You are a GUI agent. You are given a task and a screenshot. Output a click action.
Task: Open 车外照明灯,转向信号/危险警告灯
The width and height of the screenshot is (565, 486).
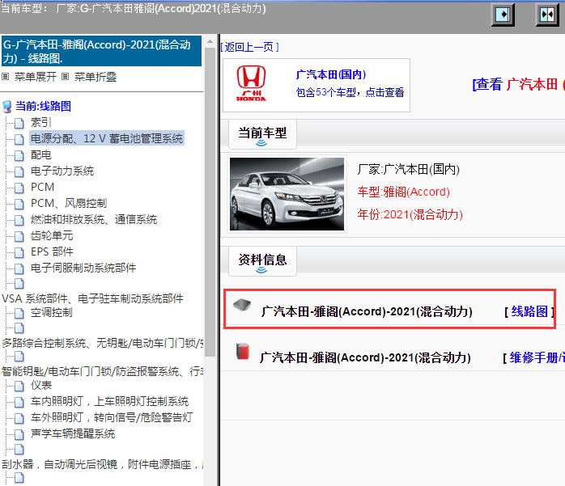click(x=112, y=417)
